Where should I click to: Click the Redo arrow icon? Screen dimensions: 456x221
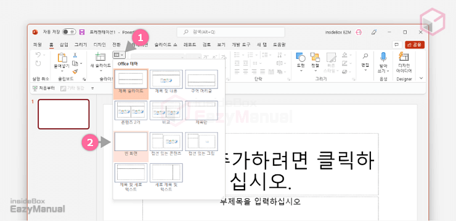click(38, 63)
